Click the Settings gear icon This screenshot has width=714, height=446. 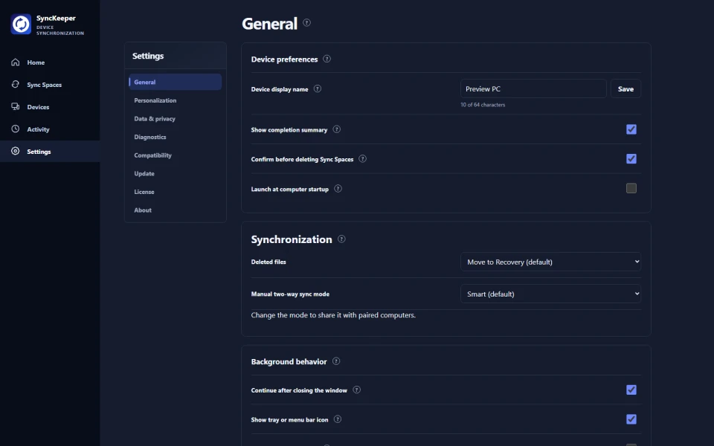click(16, 151)
